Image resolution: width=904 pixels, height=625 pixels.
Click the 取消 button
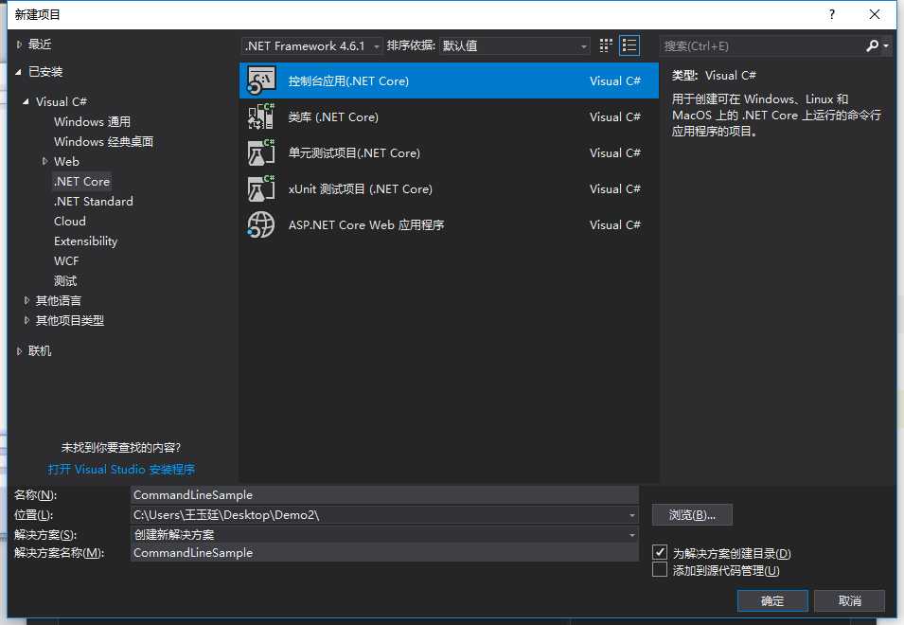(x=850, y=600)
